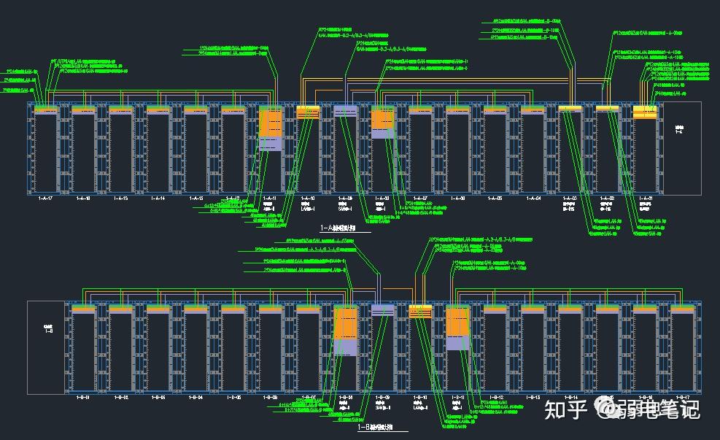
Task: Select the rack label 1-B-11
Action: coord(458,397)
